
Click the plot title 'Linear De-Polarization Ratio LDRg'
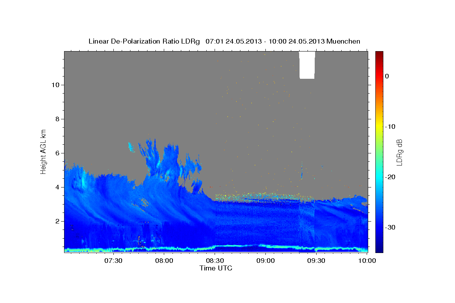(x=144, y=41)
